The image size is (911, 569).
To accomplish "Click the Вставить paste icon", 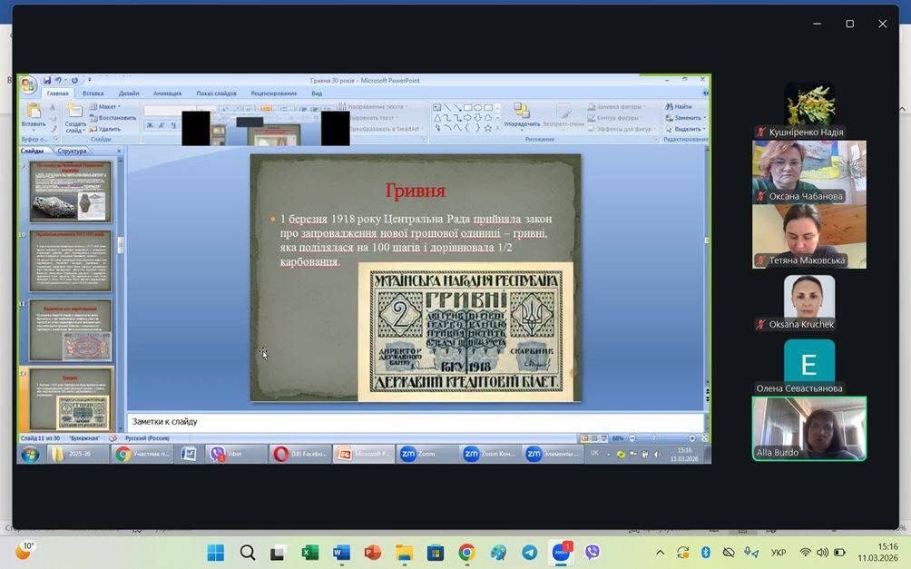I will (34, 113).
